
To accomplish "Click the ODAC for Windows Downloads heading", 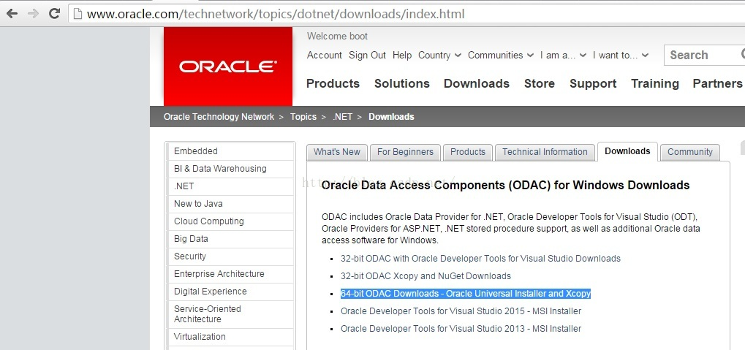I will pos(505,185).
